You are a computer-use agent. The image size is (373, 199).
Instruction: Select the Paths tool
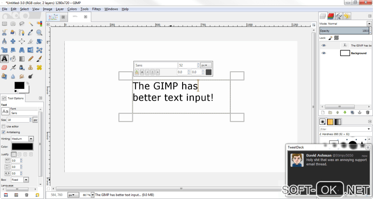coord(22,32)
